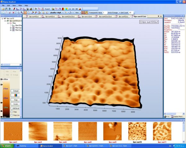The width and height of the screenshot is (186, 148).
Task: Switch to the lipo sun4\Su1 tab
Action: (x=32, y=17)
